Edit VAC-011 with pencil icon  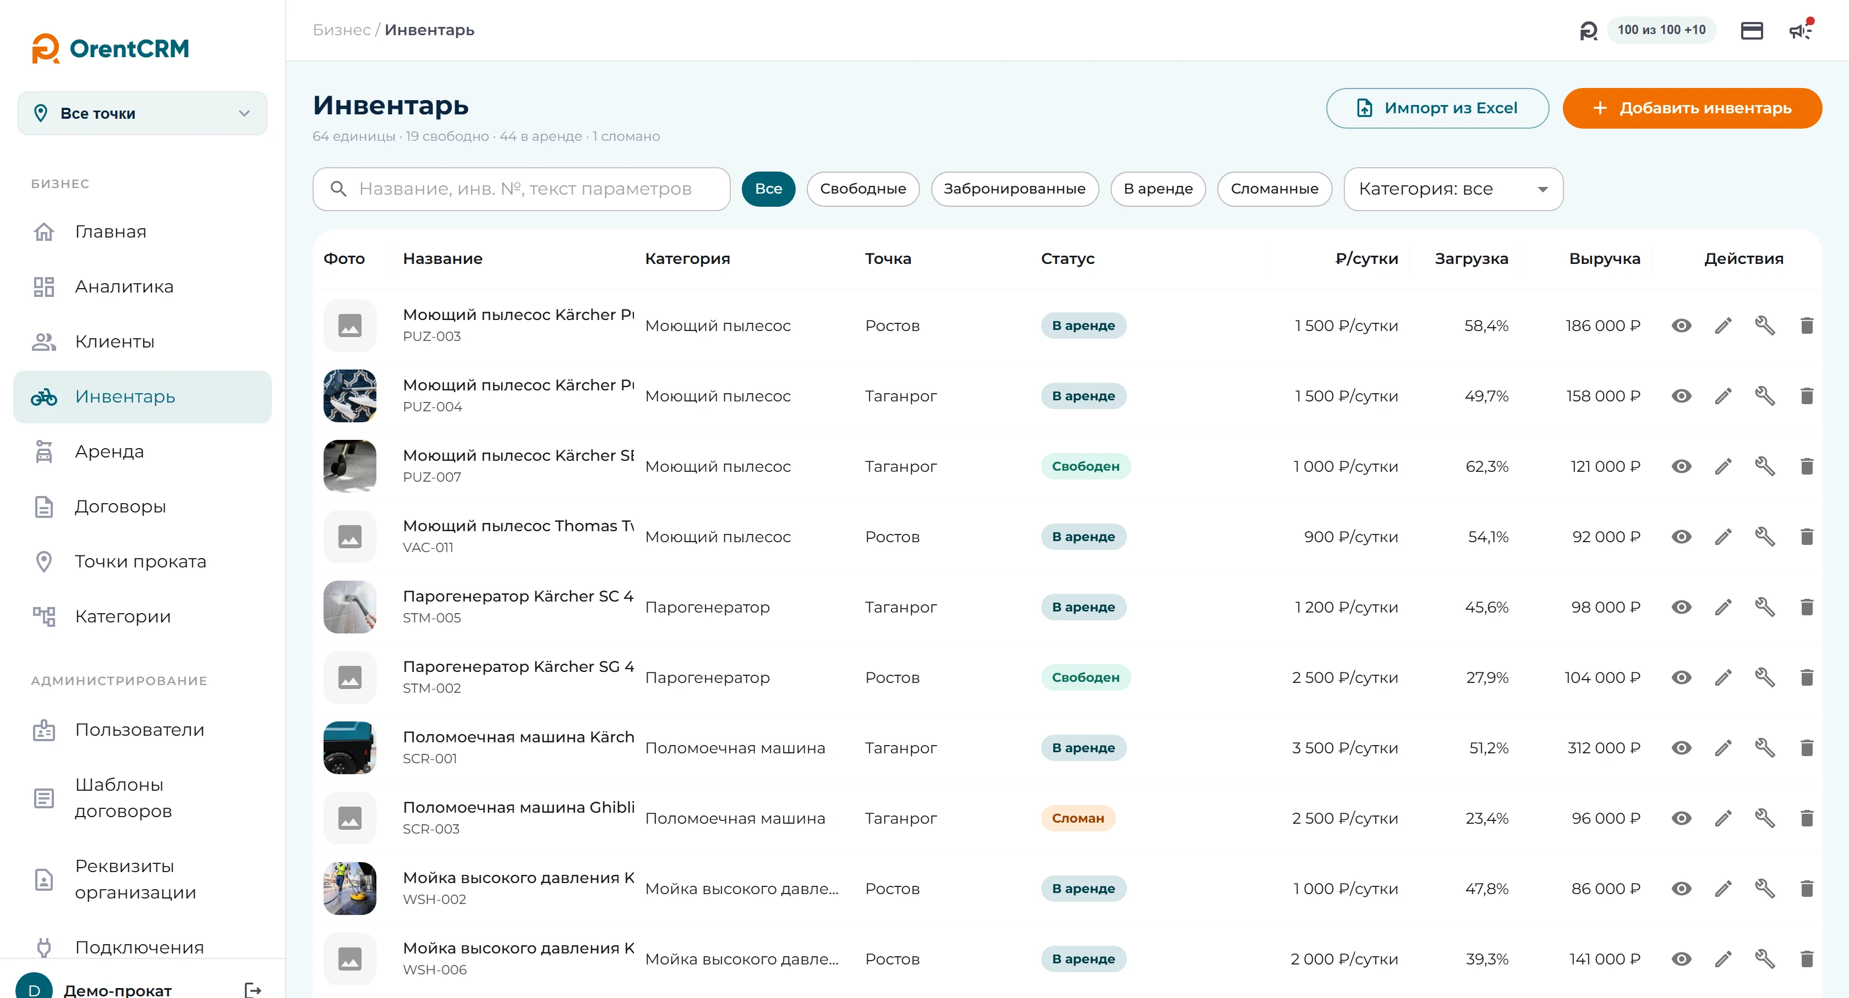click(1724, 536)
